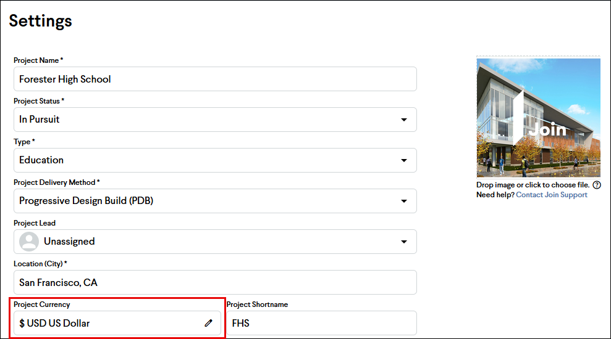Click the FHS Project Shortname field
The width and height of the screenshot is (611, 339).
point(321,323)
